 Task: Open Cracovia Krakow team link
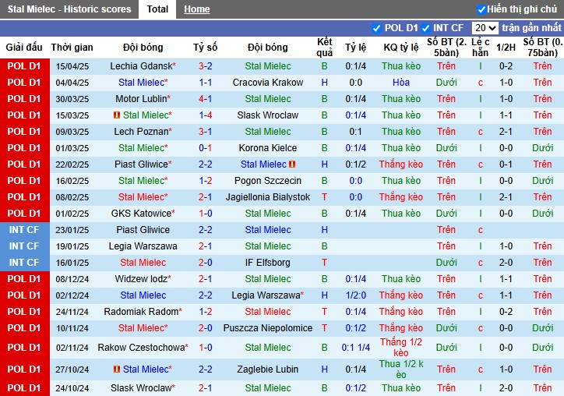click(x=268, y=83)
